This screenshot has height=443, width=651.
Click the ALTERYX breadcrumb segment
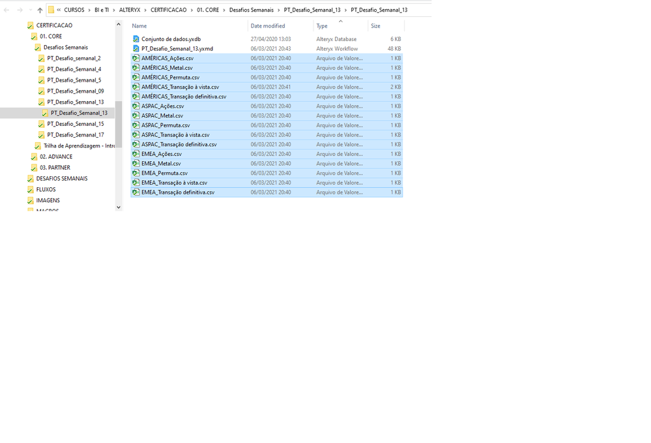[x=130, y=10]
